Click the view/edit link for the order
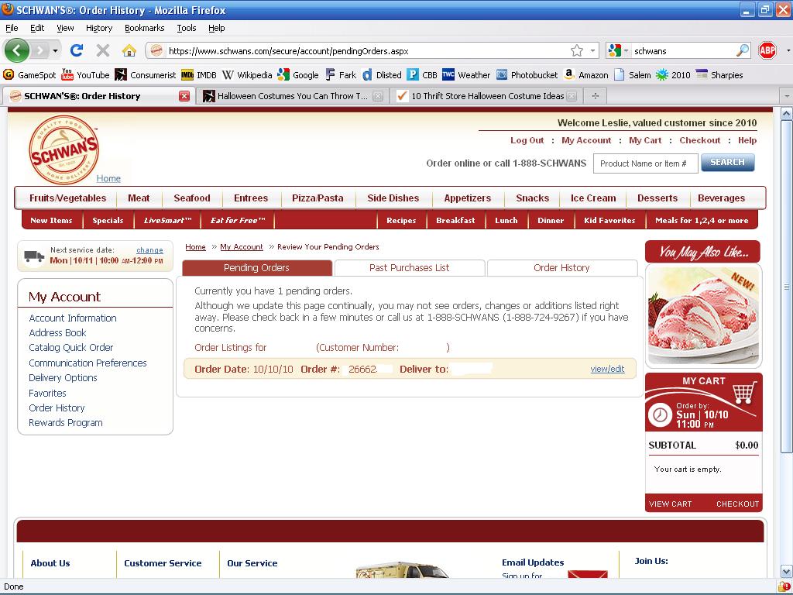793x595 pixels. (607, 369)
